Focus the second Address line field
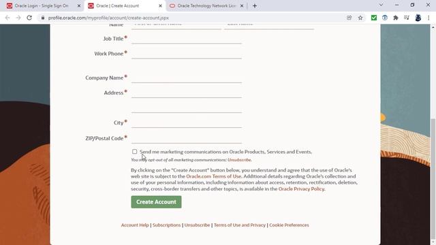Screen dimensions: 436x245 (x=186, y=108)
